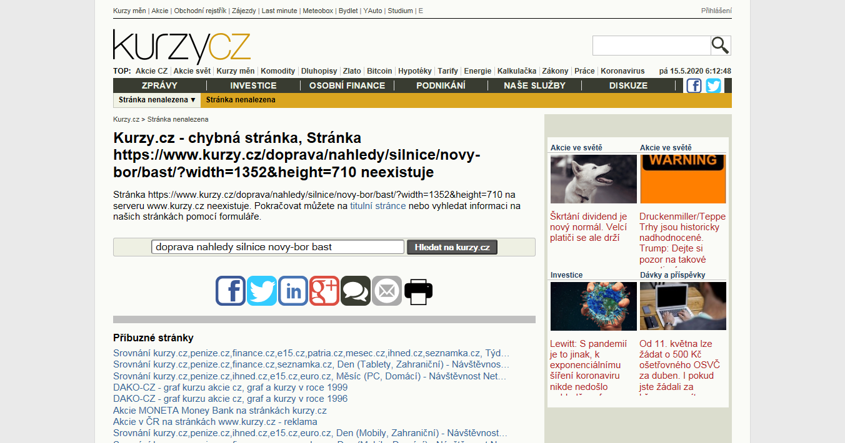This screenshot has height=443, width=845.
Task: Open Meteobox top link
Action: (318, 11)
